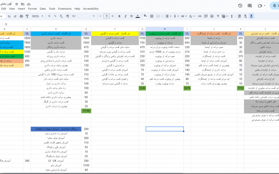Open the Accessibility menu
The width and height of the screenshot is (279, 174).
point(91,9)
